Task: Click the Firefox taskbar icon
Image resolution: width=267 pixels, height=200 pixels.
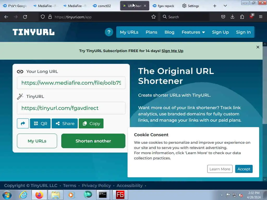Action: pyautogui.click(x=39, y=195)
